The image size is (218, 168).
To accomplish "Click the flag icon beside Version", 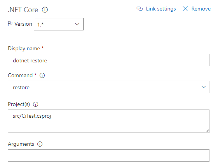I will click(10, 24).
